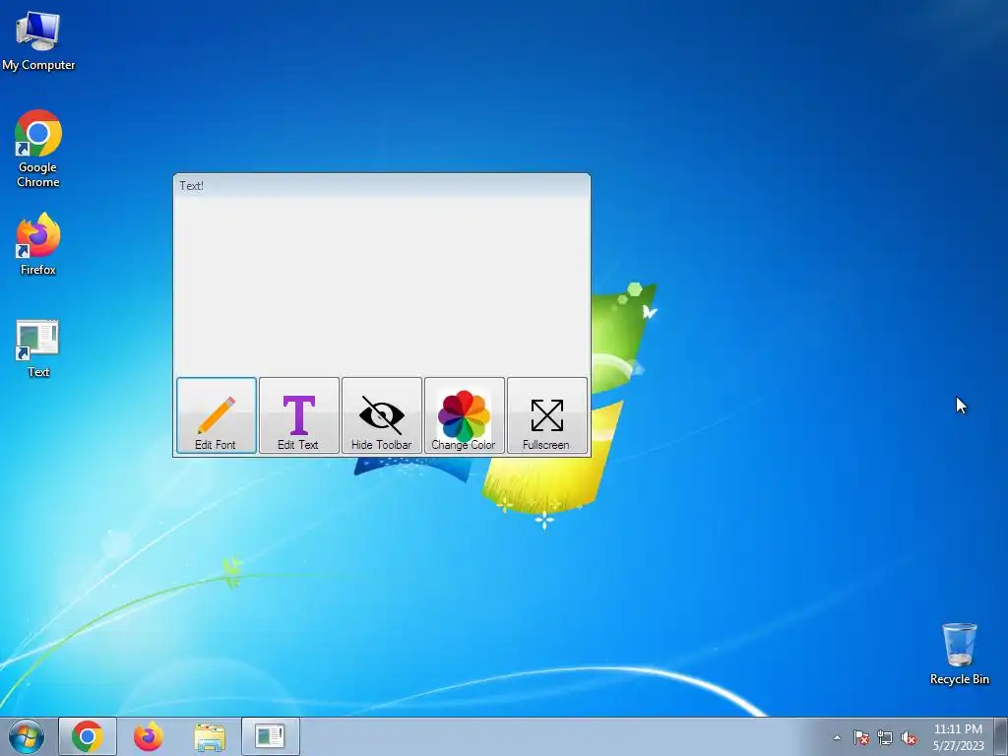Open the Change Color picker
The width and height of the screenshot is (1008, 756).
click(x=465, y=415)
